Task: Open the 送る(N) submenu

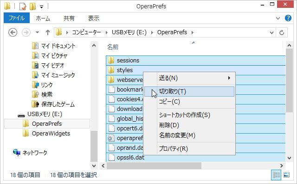Action: [189, 78]
